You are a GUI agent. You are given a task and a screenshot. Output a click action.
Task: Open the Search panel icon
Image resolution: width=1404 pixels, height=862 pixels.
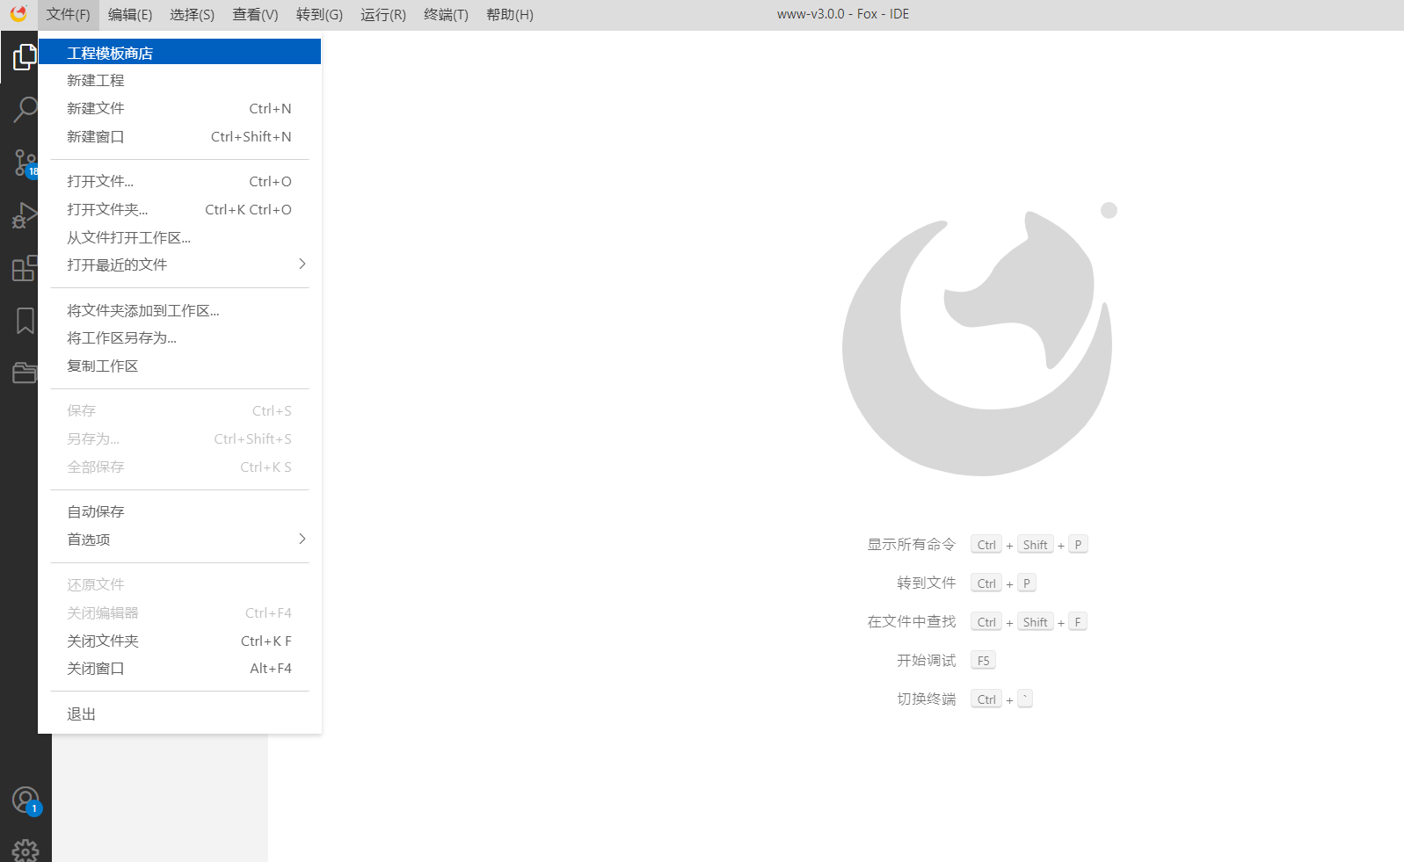(x=25, y=110)
